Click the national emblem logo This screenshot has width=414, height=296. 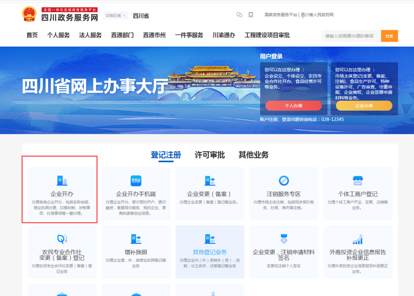pyautogui.click(x=29, y=14)
